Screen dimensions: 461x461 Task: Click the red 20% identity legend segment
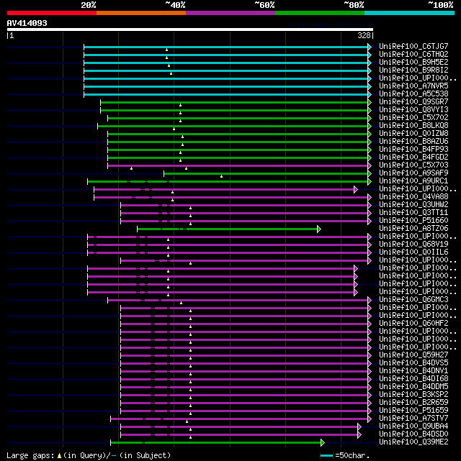[52, 13]
